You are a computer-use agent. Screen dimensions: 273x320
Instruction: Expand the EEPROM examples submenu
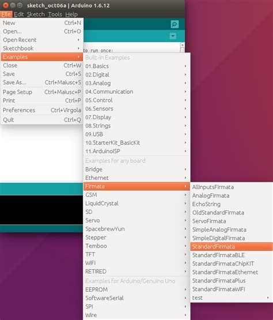point(136,289)
